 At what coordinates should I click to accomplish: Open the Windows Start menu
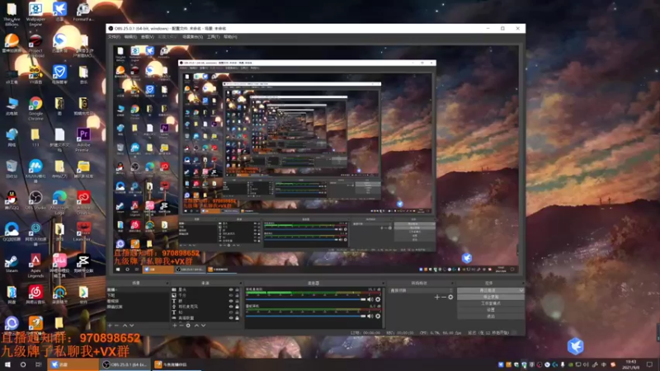(7, 364)
